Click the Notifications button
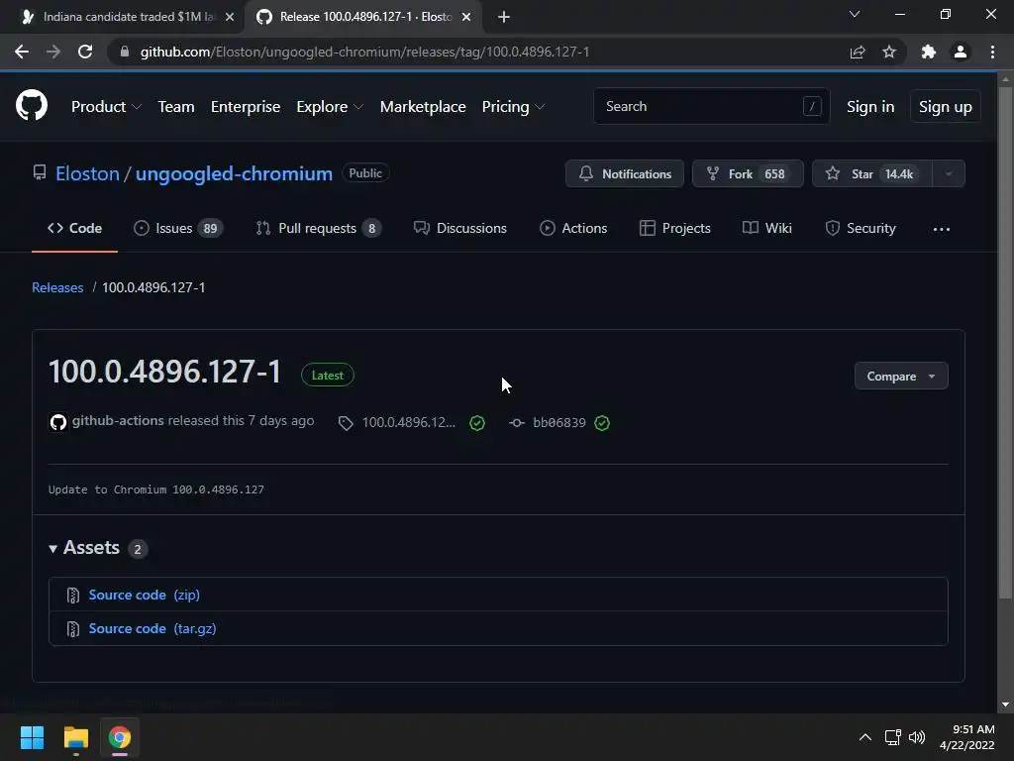Image resolution: width=1014 pixels, height=761 pixels. click(x=625, y=173)
